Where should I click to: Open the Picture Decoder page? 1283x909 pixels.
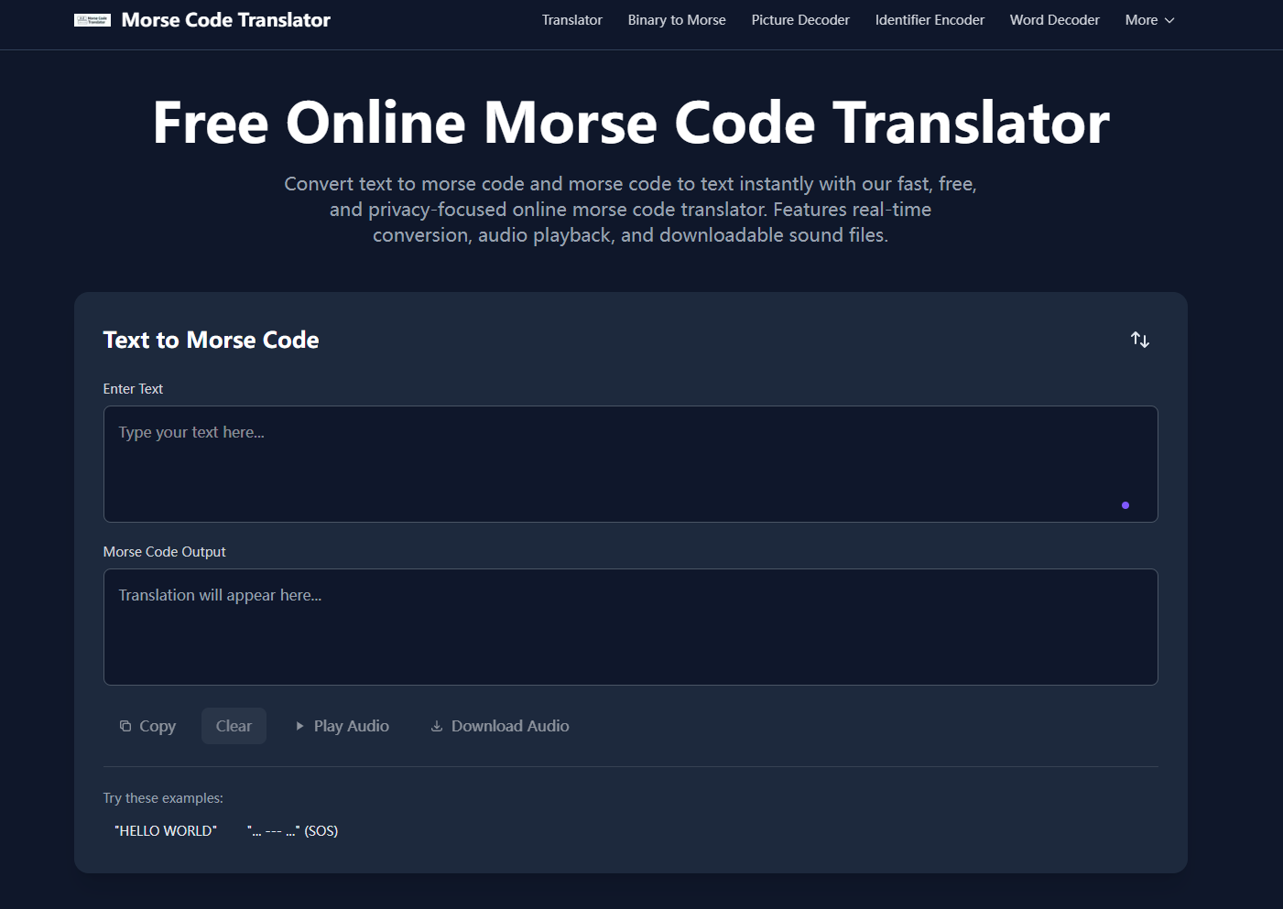tap(799, 19)
